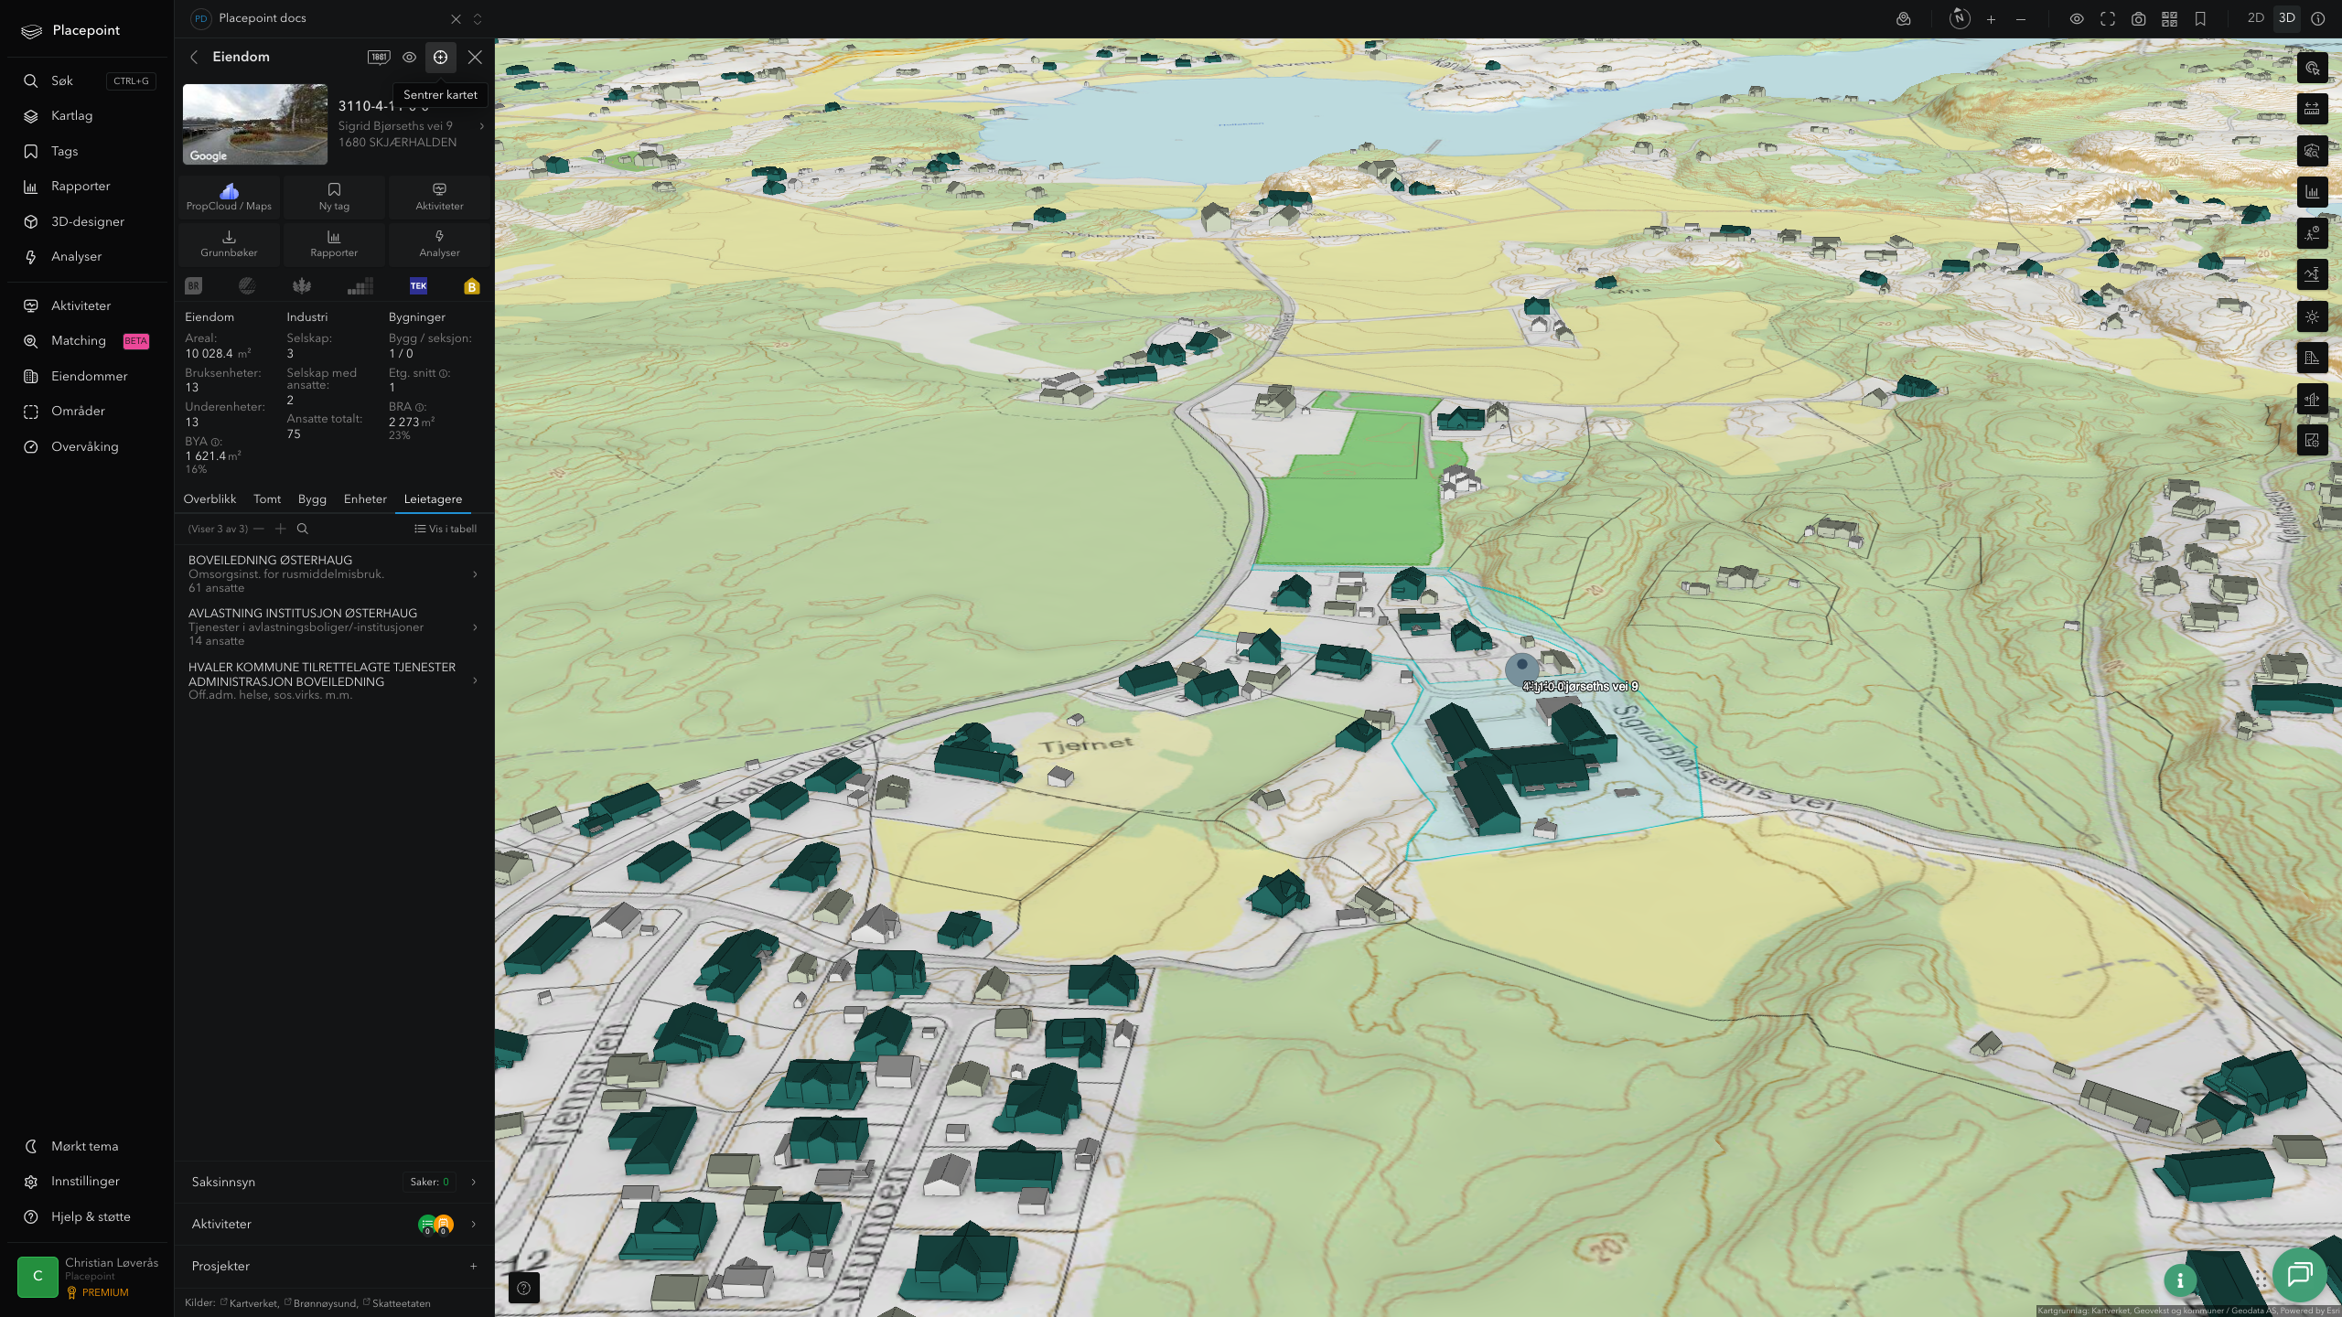Open the 1881 directory lookup icon
Image resolution: width=2342 pixels, height=1317 pixels.
(379, 57)
